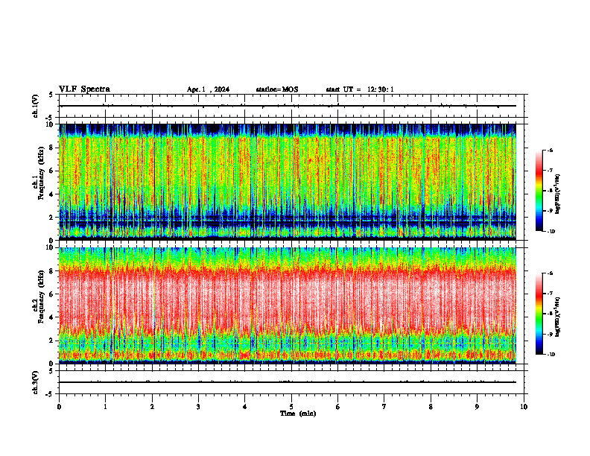The width and height of the screenshot is (590, 456).
Task: Click the "-10" label on ch.1 color bar
Action: coord(551,232)
